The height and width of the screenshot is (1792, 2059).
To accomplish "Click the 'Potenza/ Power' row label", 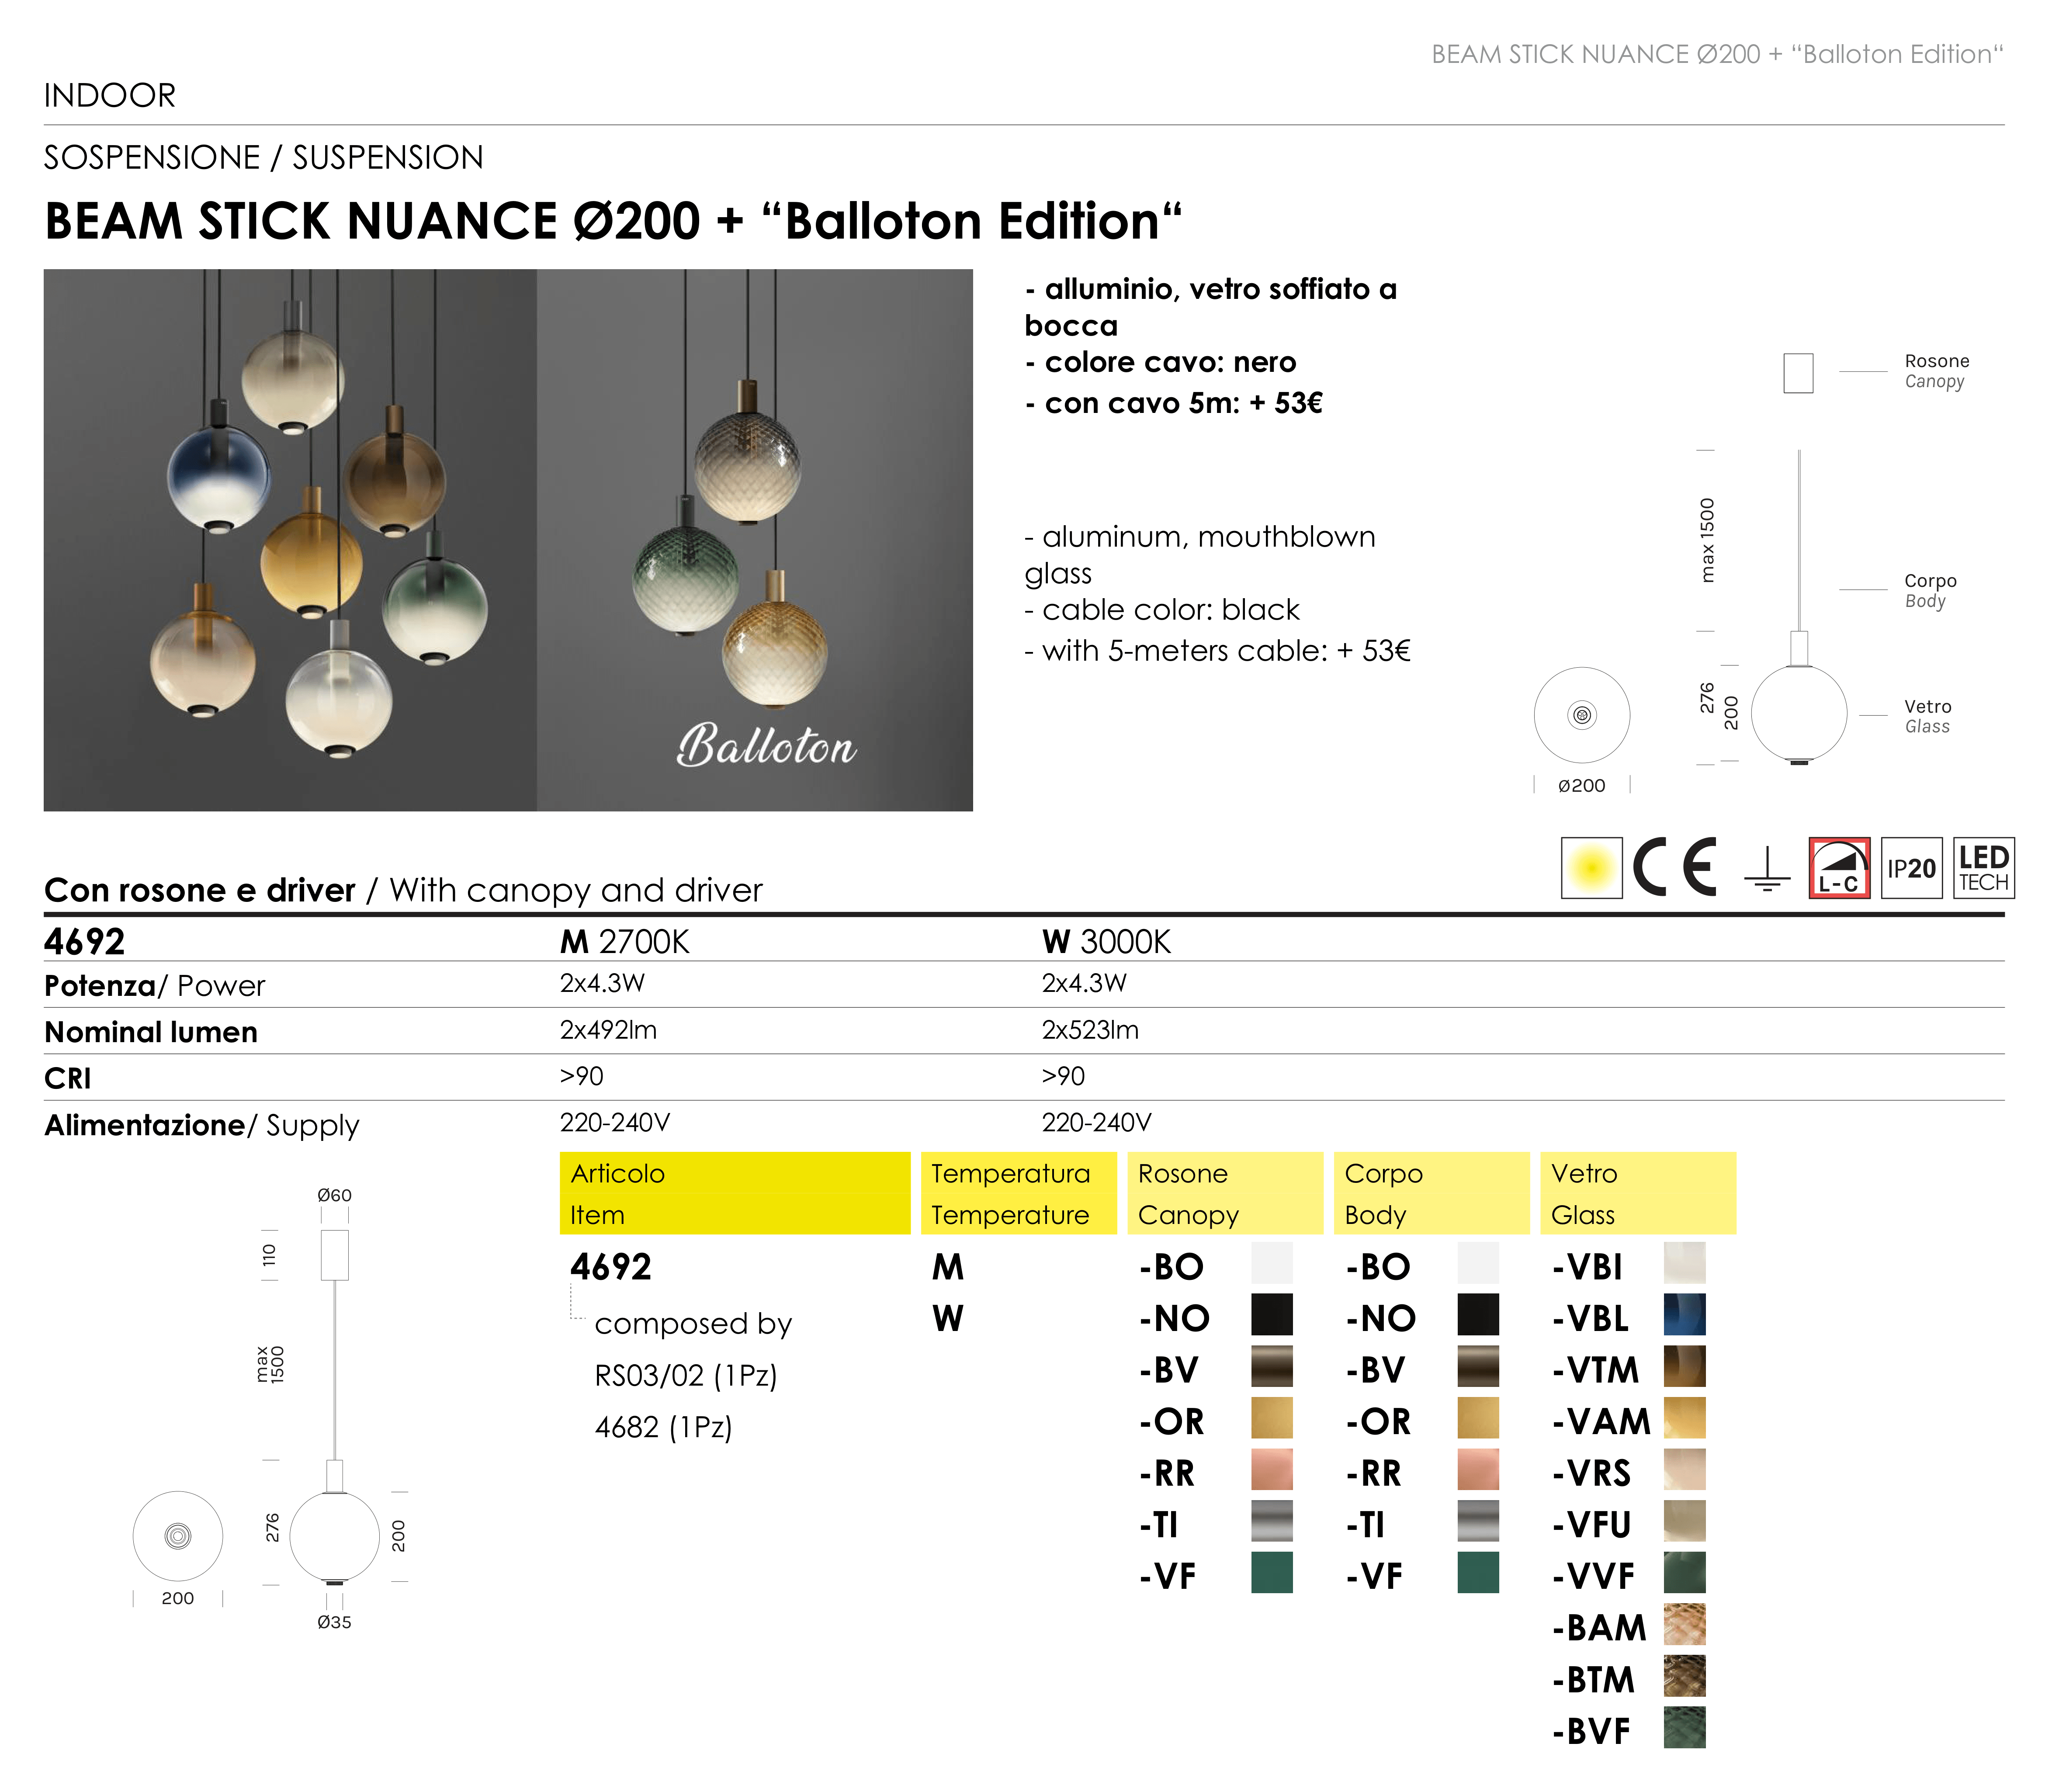I will tap(155, 986).
